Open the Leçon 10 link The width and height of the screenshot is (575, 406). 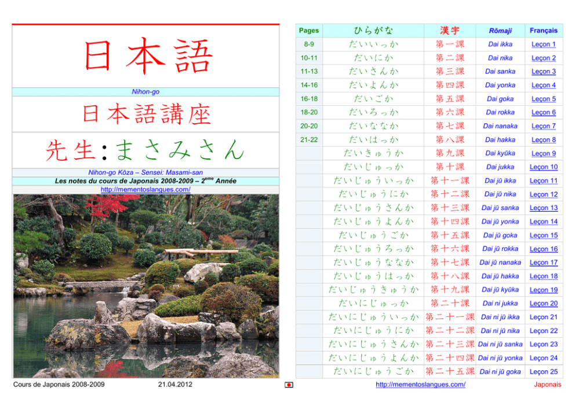point(543,167)
